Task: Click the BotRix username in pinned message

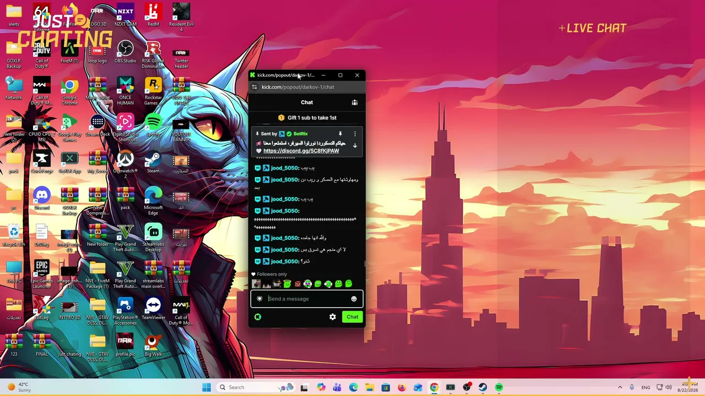Action: [x=301, y=134]
